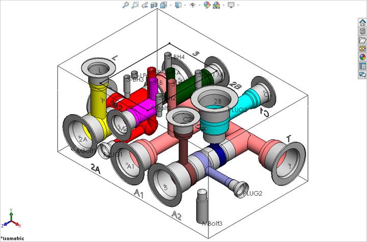Open the Custom Properties tab
The width and height of the screenshot is (367, 242).
(362, 66)
